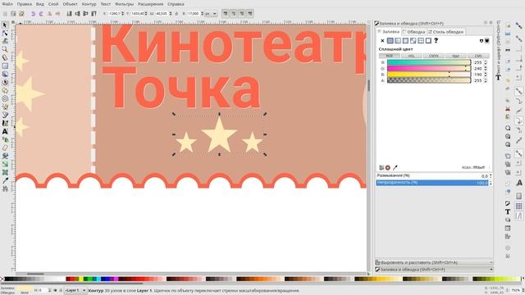Toggle Layer 1 lock in status bar
Screen dimensions: 525x295
(x=61, y=291)
